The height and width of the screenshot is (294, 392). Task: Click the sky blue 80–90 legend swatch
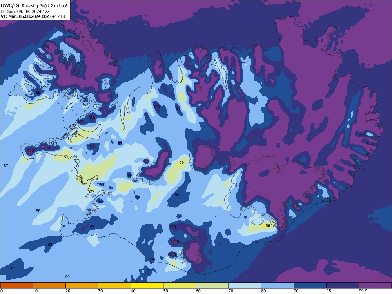278,285
